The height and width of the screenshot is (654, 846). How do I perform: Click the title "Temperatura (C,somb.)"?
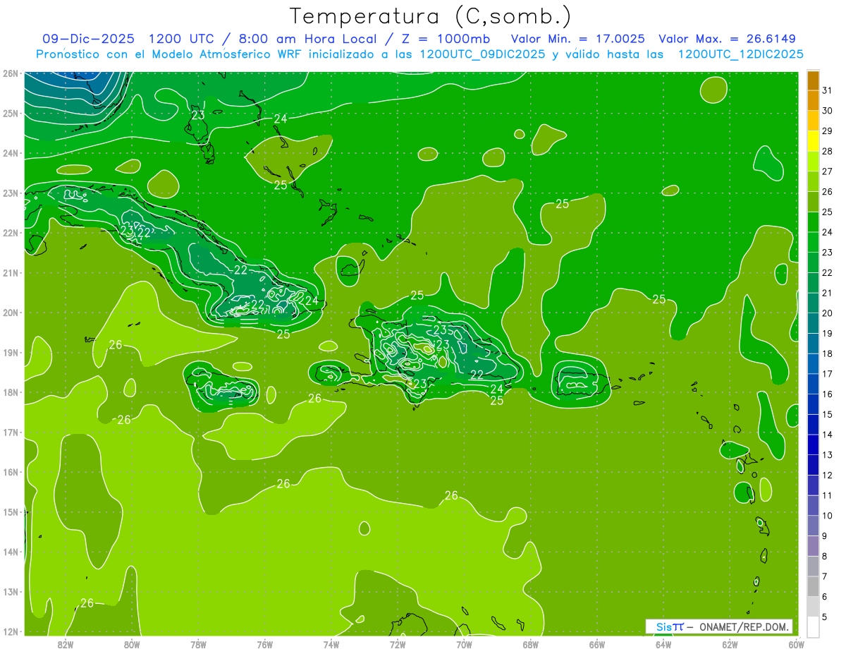tap(431, 16)
